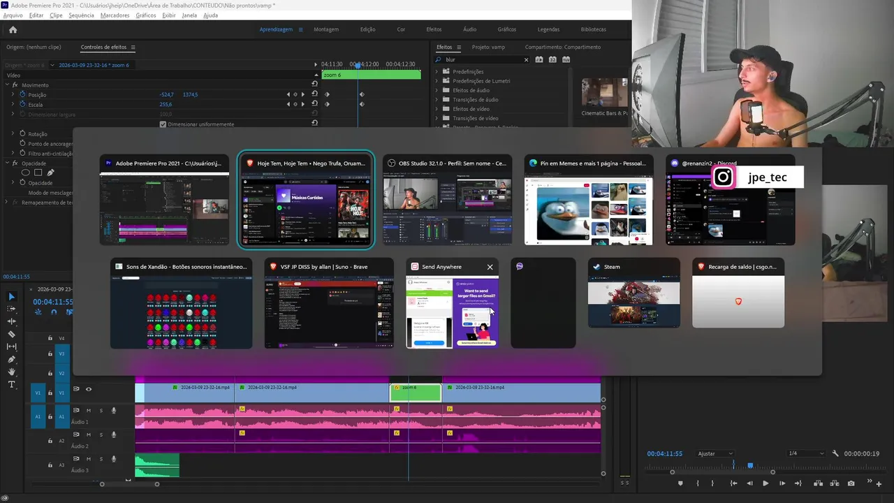Select the Pen tool in tools panel
Viewport: 894px width, 503px height.
click(11, 359)
